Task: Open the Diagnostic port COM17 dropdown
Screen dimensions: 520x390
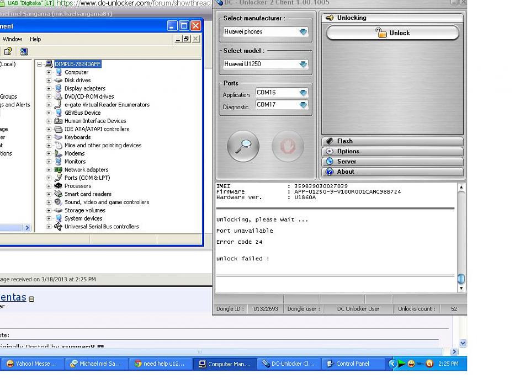Action: click(x=303, y=105)
